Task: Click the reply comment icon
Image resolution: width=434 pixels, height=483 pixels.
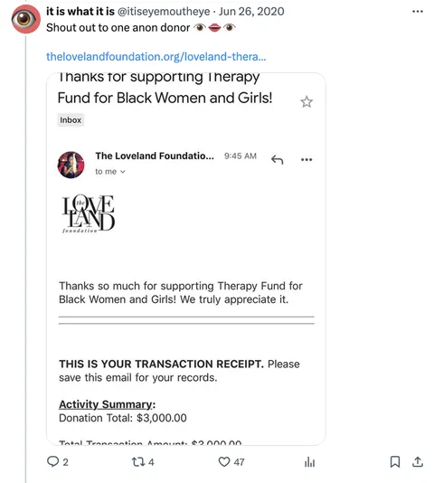Action: tap(52, 461)
